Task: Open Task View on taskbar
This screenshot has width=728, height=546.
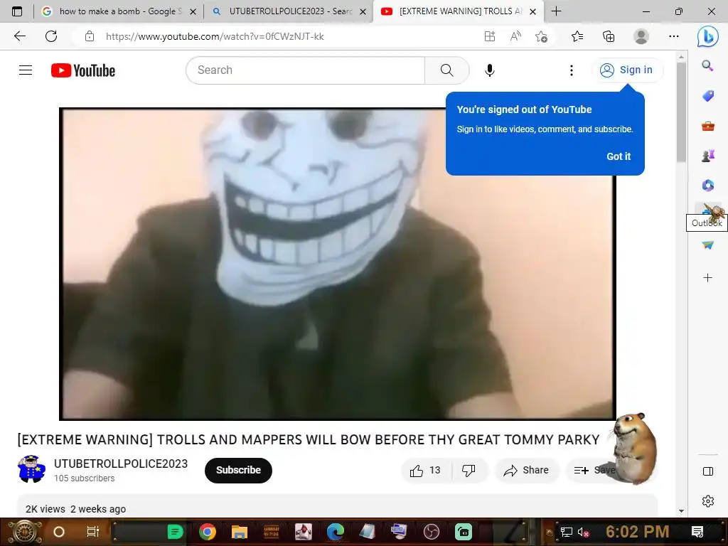Action: click(93, 532)
